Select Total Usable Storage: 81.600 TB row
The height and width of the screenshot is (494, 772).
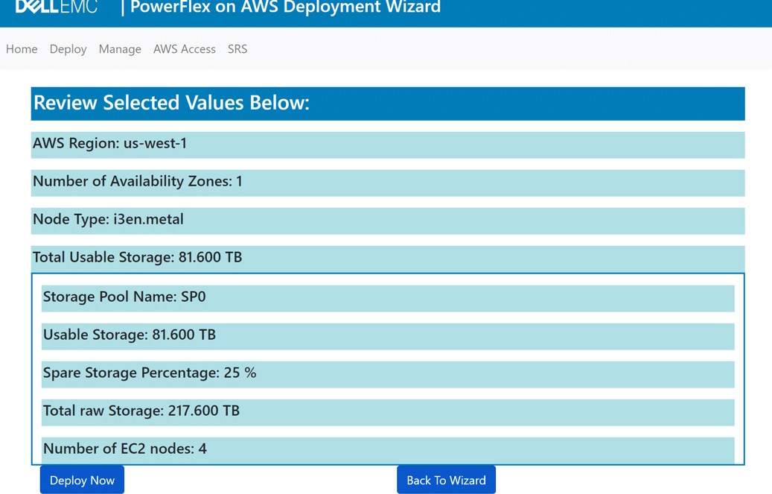pyautogui.click(x=388, y=259)
